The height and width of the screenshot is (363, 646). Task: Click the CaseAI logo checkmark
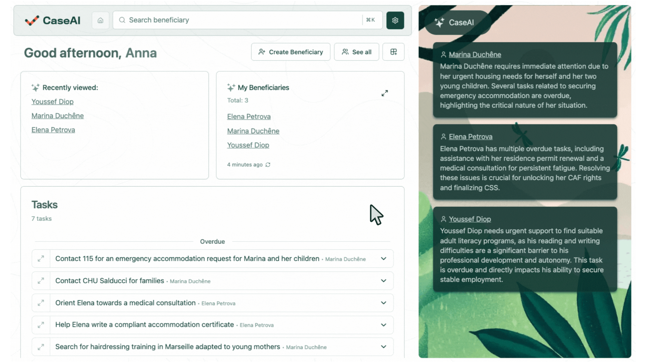[31, 21]
